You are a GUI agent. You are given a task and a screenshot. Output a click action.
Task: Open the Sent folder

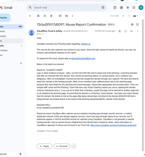(12, 41)
